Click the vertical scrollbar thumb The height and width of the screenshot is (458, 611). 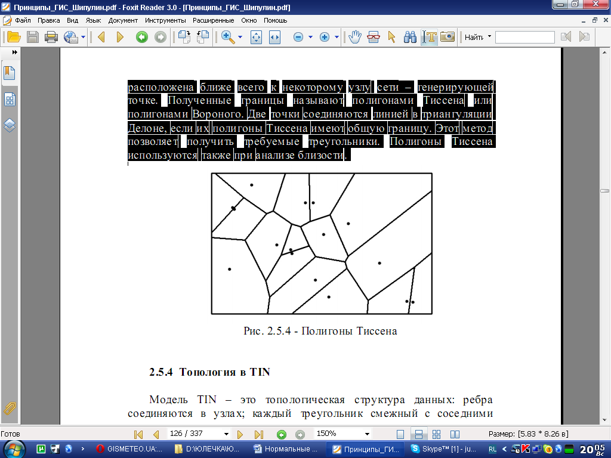(604, 191)
